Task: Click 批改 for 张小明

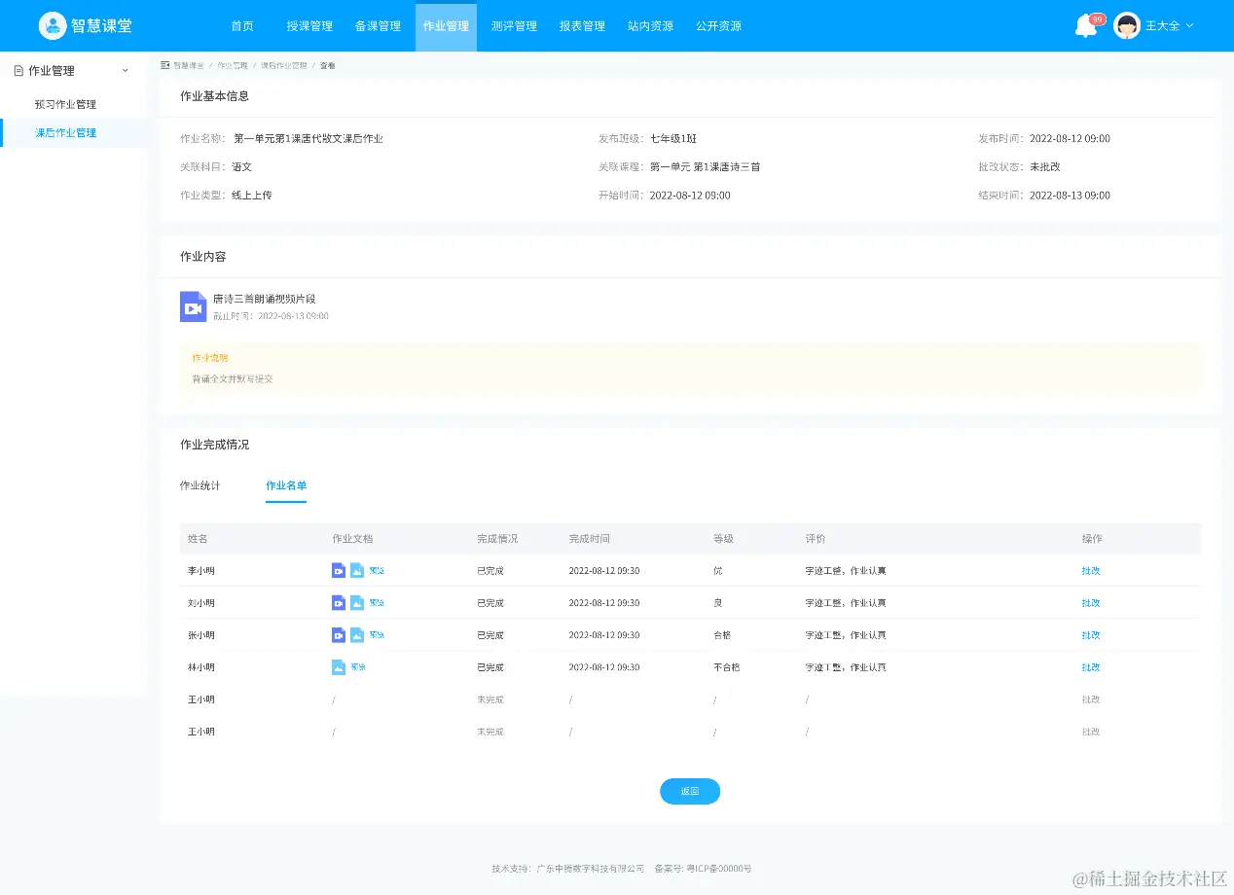Action: pos(1091,635)
